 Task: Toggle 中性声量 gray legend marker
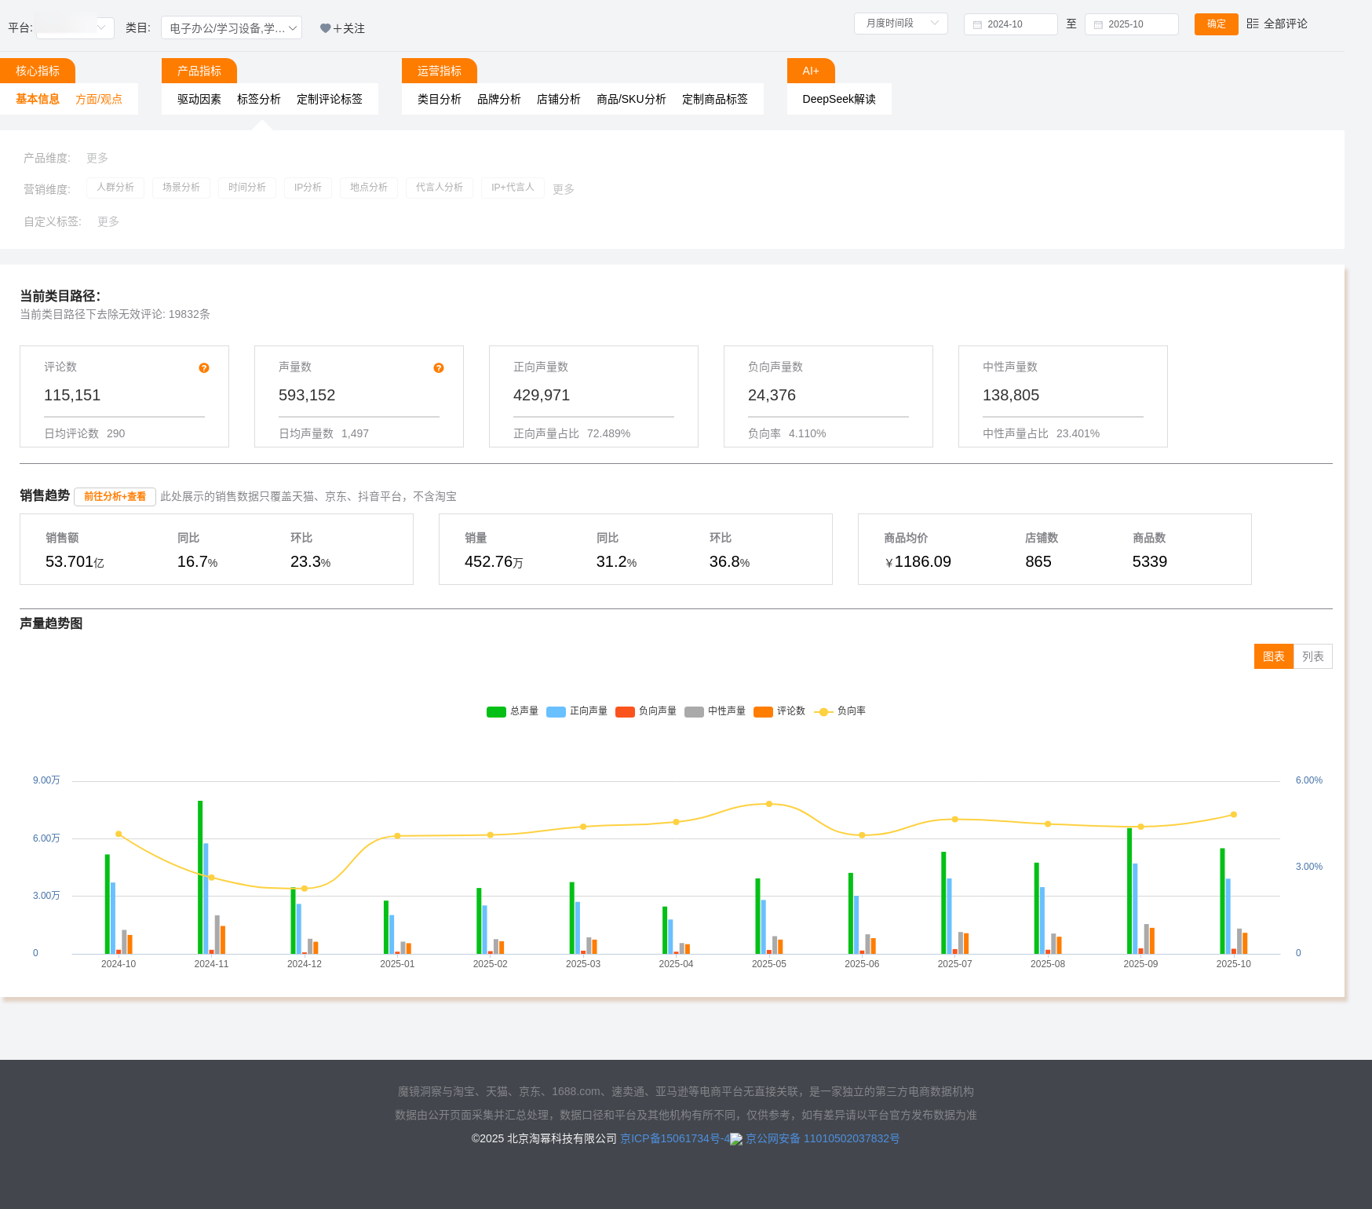point(694,711)
